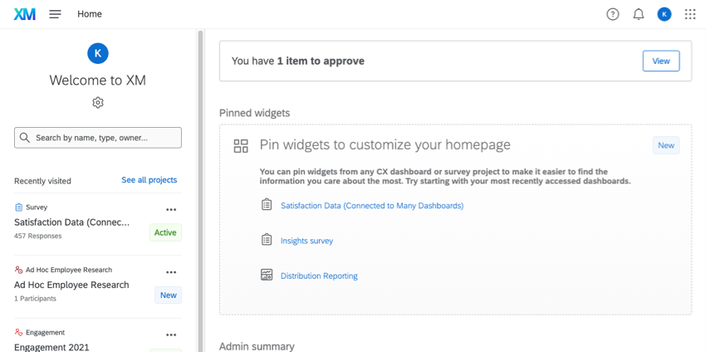
Task: Open Ad Hoc Employee Research options menu
Action: (x=171, y=272)
